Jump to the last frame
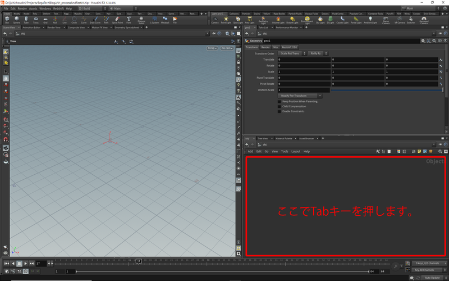The height and width of the screenshot is (281, 449). pyautogui.click(x=32, y=263)
